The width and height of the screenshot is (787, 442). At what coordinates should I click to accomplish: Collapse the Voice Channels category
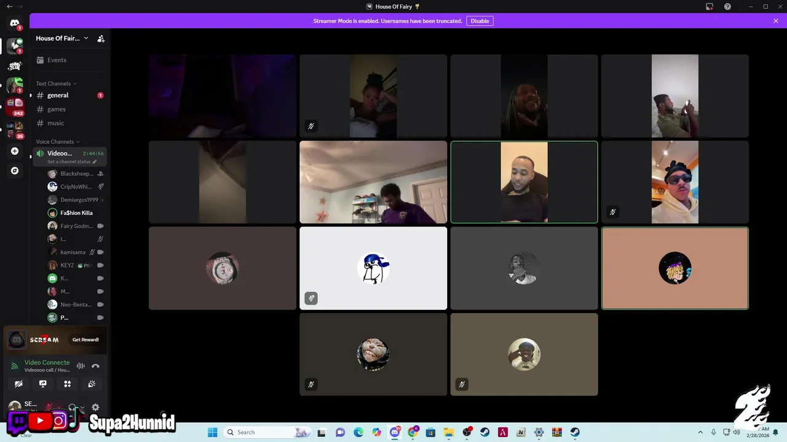tap(57, 142)
